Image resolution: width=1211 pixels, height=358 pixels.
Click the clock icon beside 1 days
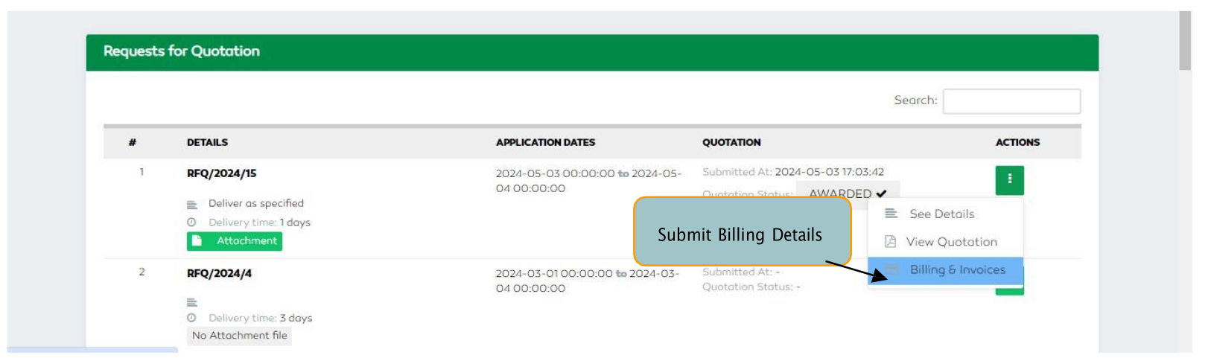coord(191,223)
